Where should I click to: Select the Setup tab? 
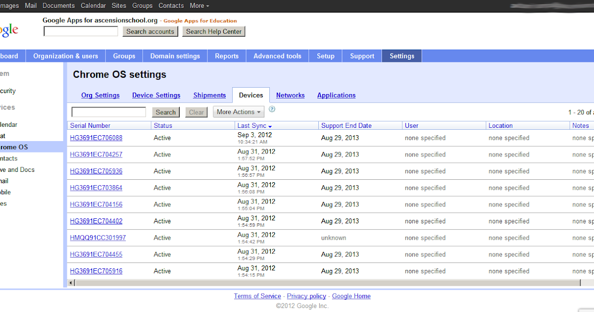coord(326,56)
